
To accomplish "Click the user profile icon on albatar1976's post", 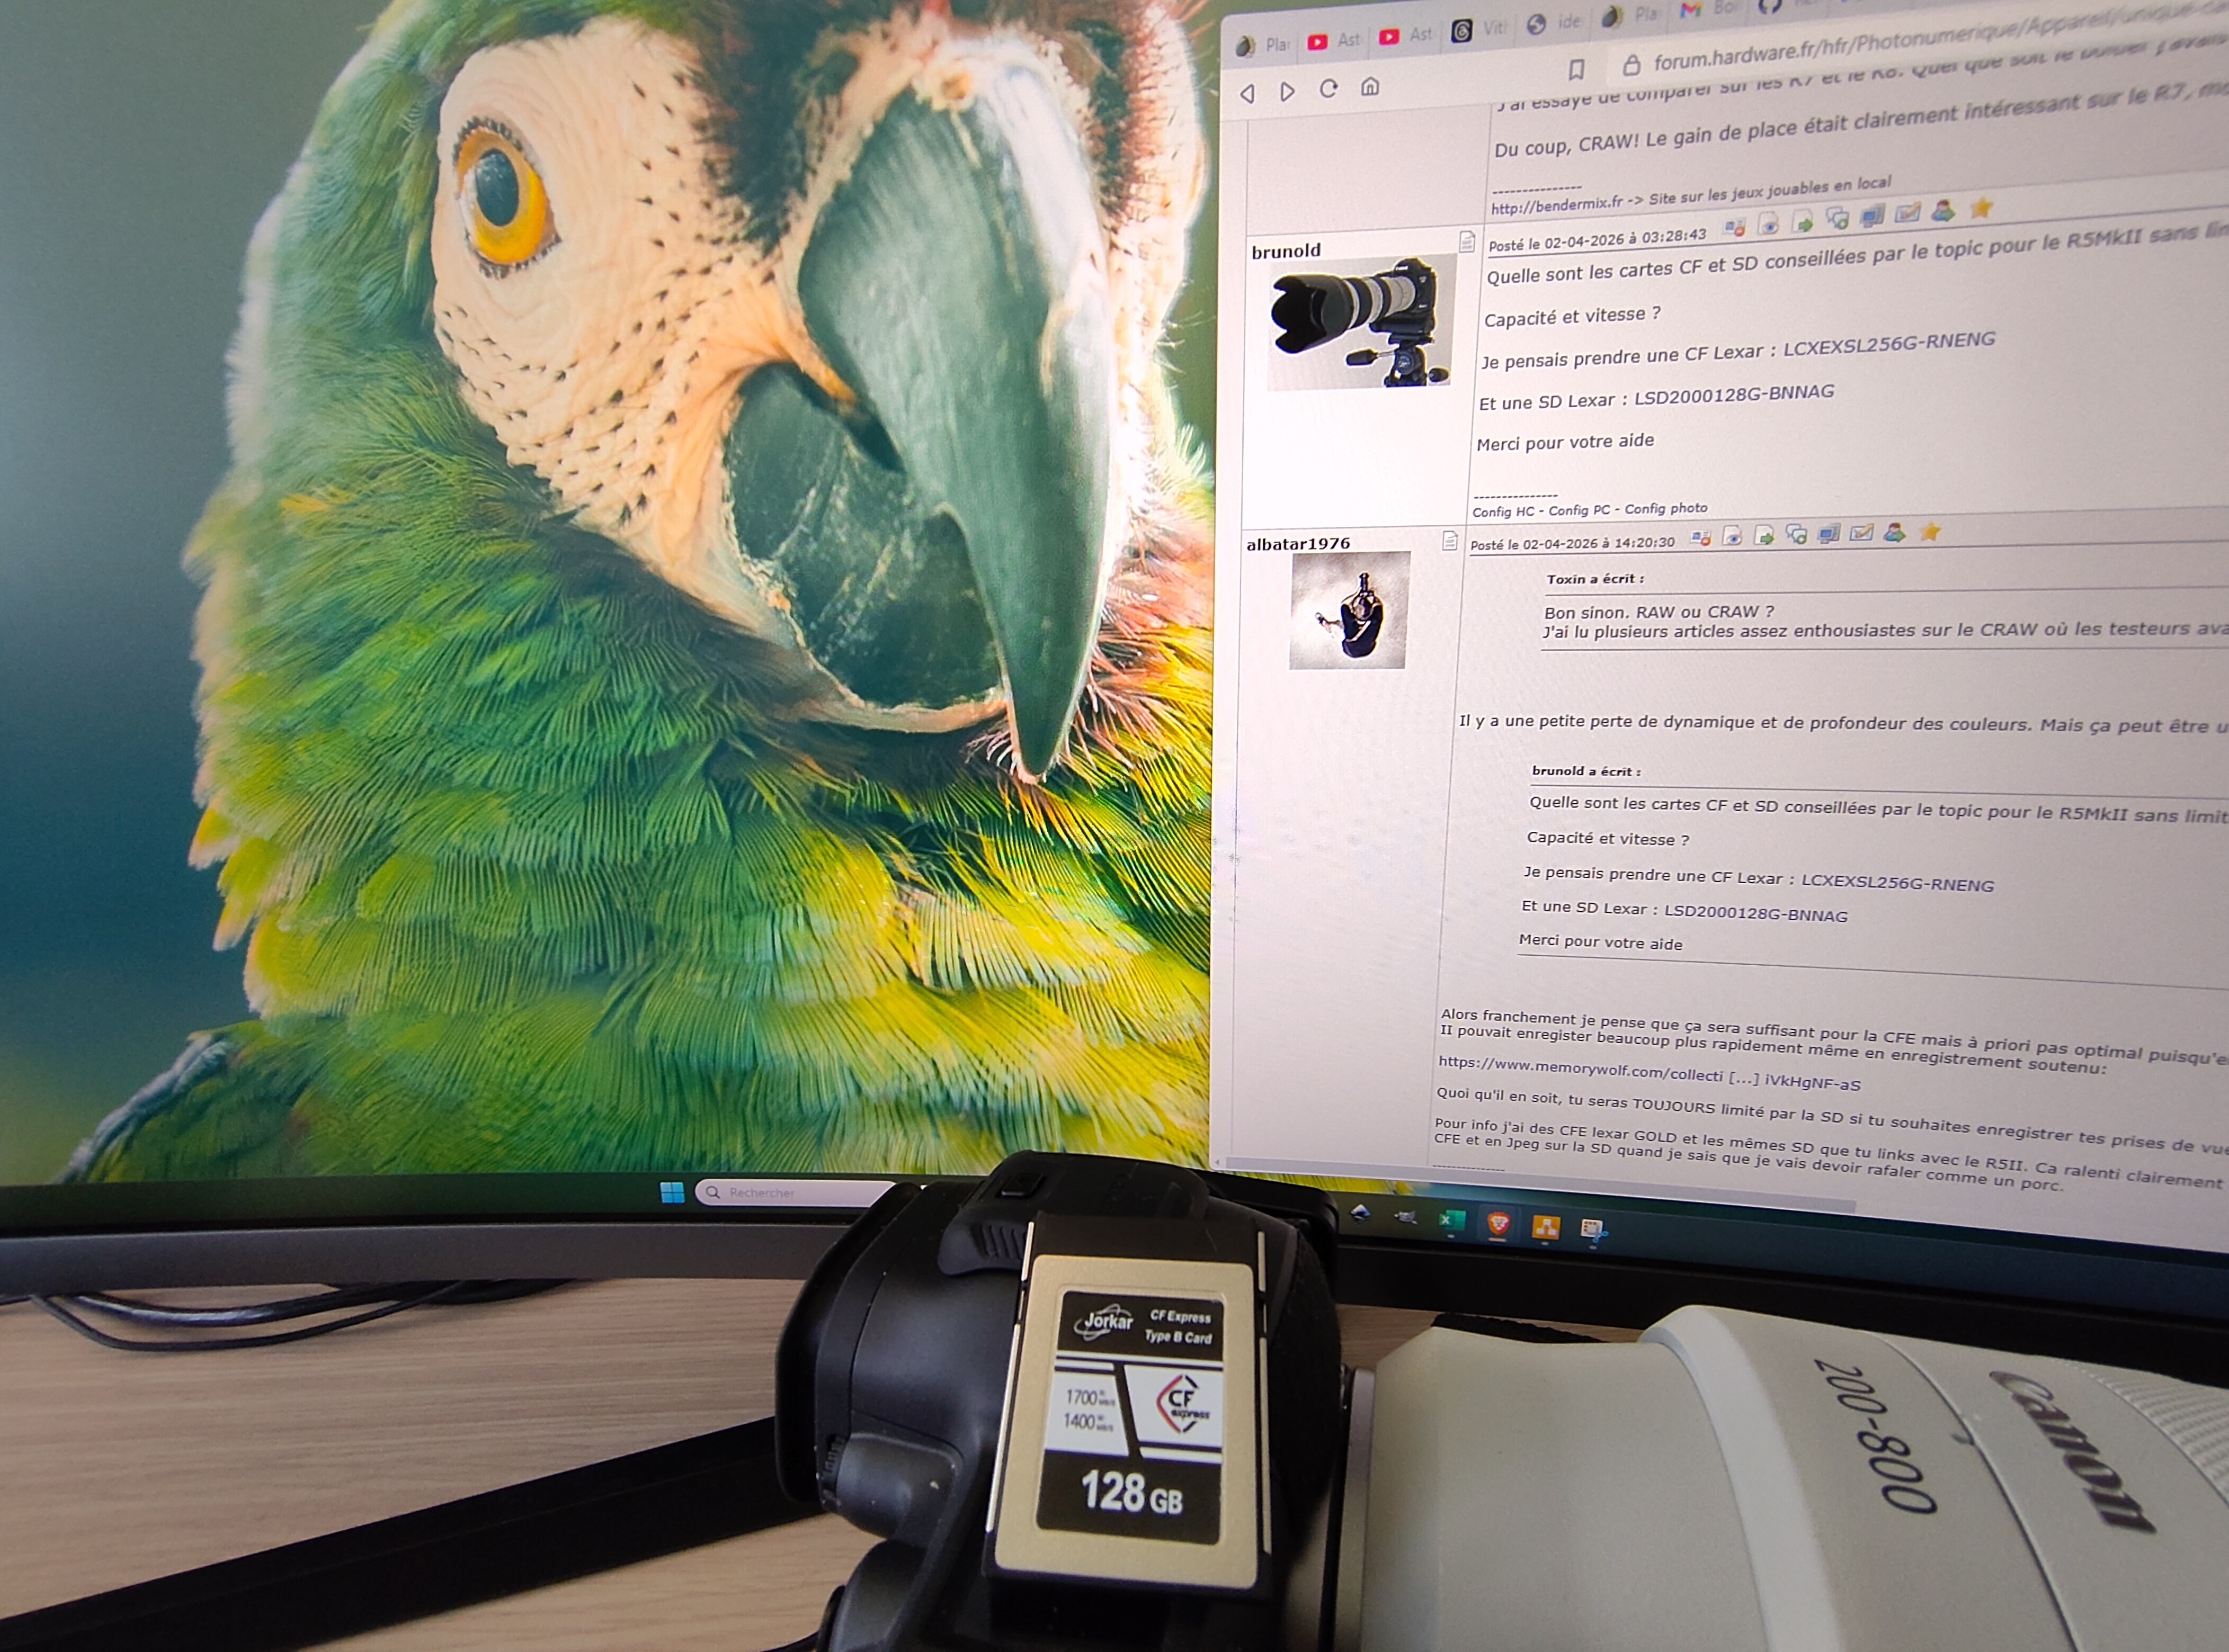I will (1894, 533).
